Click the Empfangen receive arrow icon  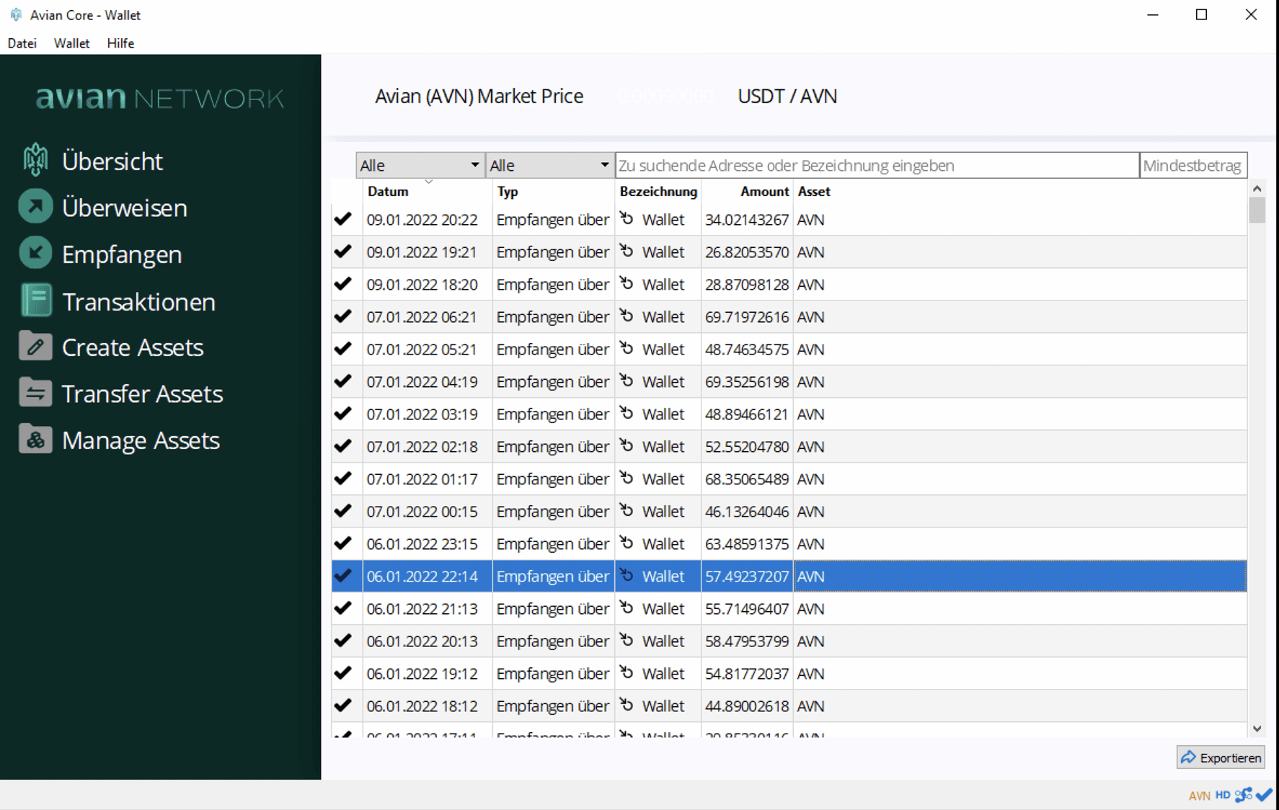[x=35, y=254]
